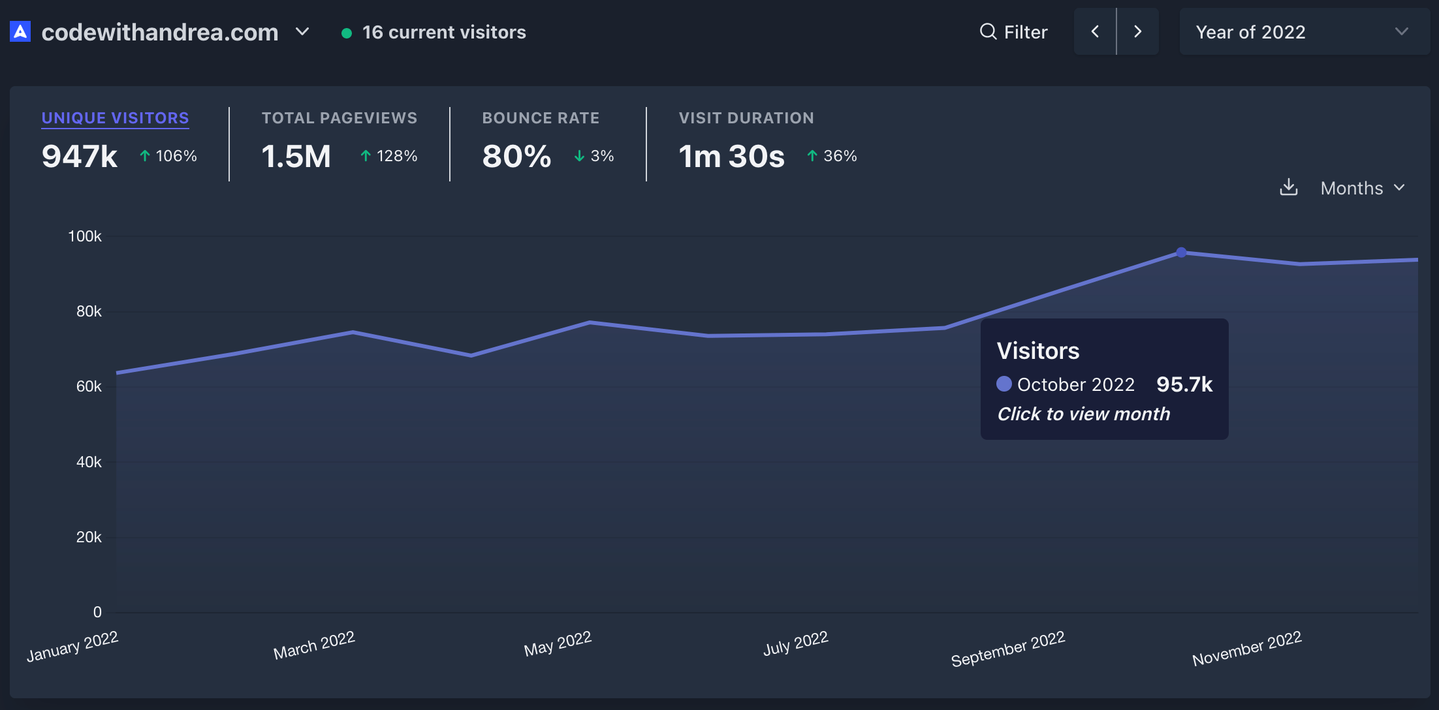Image resolution: width=1439 pixels, height=710 pixels.
Task: Open the Filter search
Action: pyautogui.click(x=1013, y=31)
